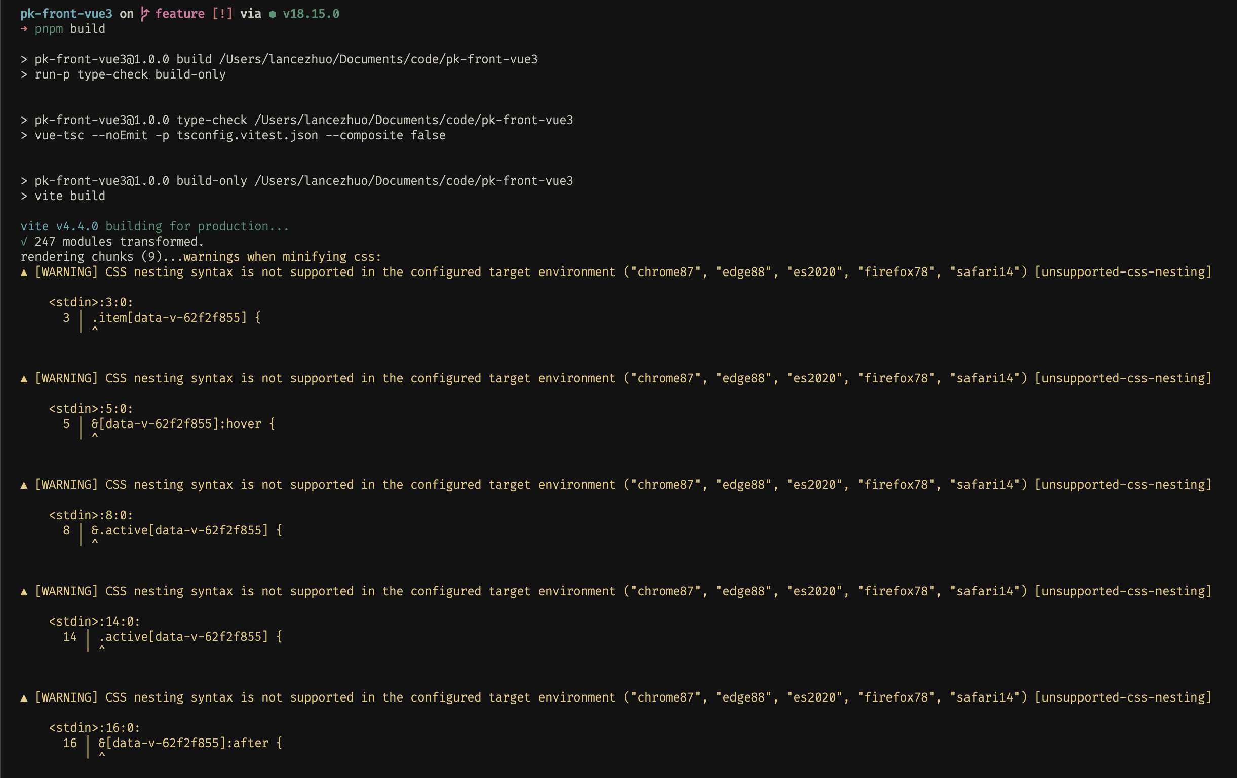This screenshot has height=778, width=1237.
Task: Click the warning triangle above the <stdin>:14:0 snippet
Action: pos(24,592)
